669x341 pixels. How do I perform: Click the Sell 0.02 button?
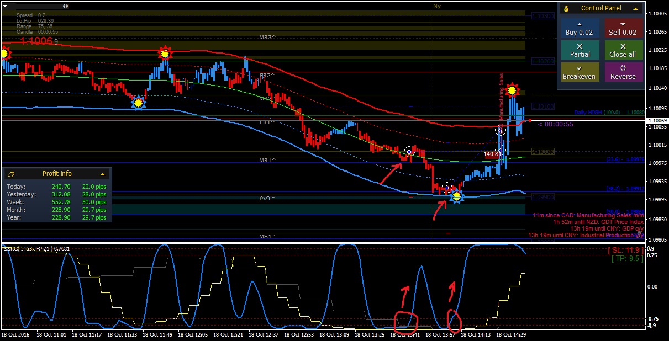(623, 29)
